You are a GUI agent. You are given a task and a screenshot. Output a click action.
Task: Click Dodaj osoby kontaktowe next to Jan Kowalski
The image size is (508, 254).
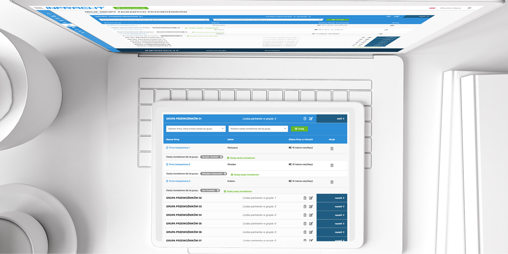click(x=238, y=191)
